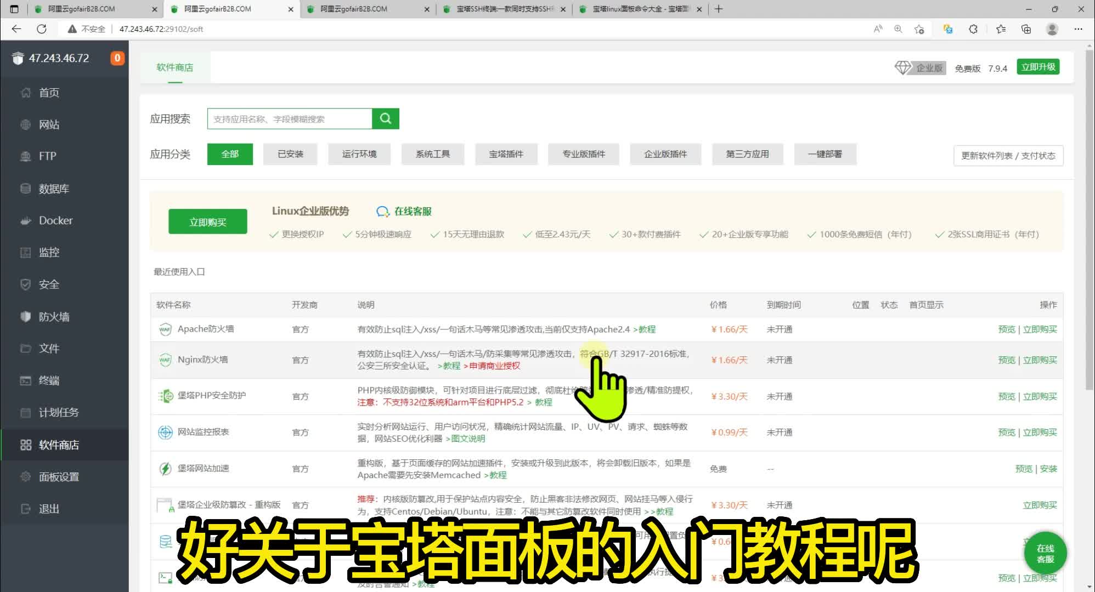Image resolution: width=1095 pixels, height=592 pixels.
Task: Focus the 应用搜索 search input field
Action: pyautogui.click(x=289, y=119)
